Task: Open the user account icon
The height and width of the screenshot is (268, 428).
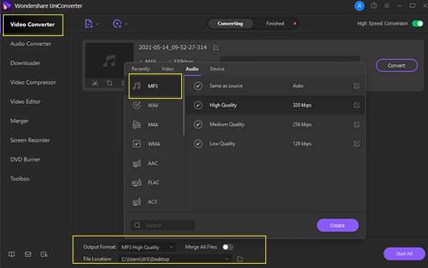Action: [x=359, y=6]
